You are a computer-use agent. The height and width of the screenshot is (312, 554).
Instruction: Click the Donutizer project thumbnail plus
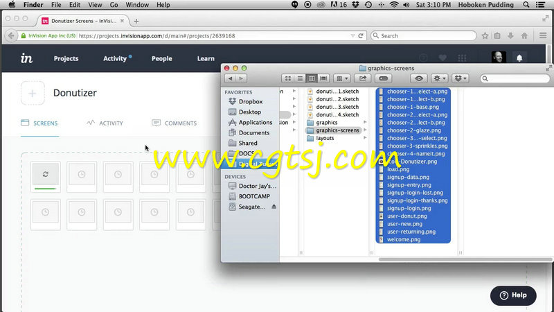(33, 94)
